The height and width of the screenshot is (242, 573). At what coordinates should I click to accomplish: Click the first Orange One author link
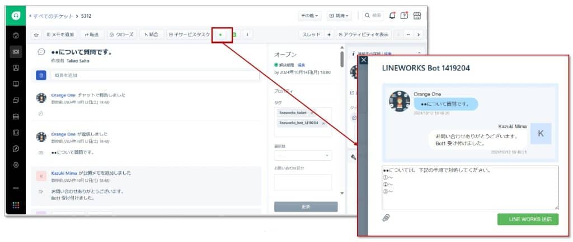pyautogui.click(x=63, y=95)
